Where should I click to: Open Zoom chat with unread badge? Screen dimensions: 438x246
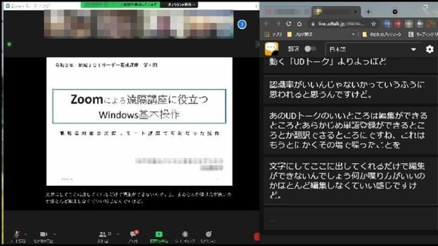(x=134, y=236)
